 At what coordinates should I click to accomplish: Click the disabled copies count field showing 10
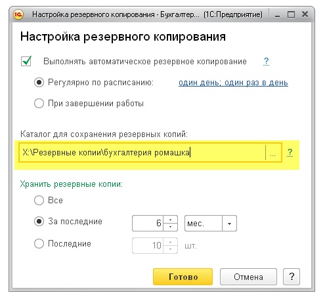point(148,245)
